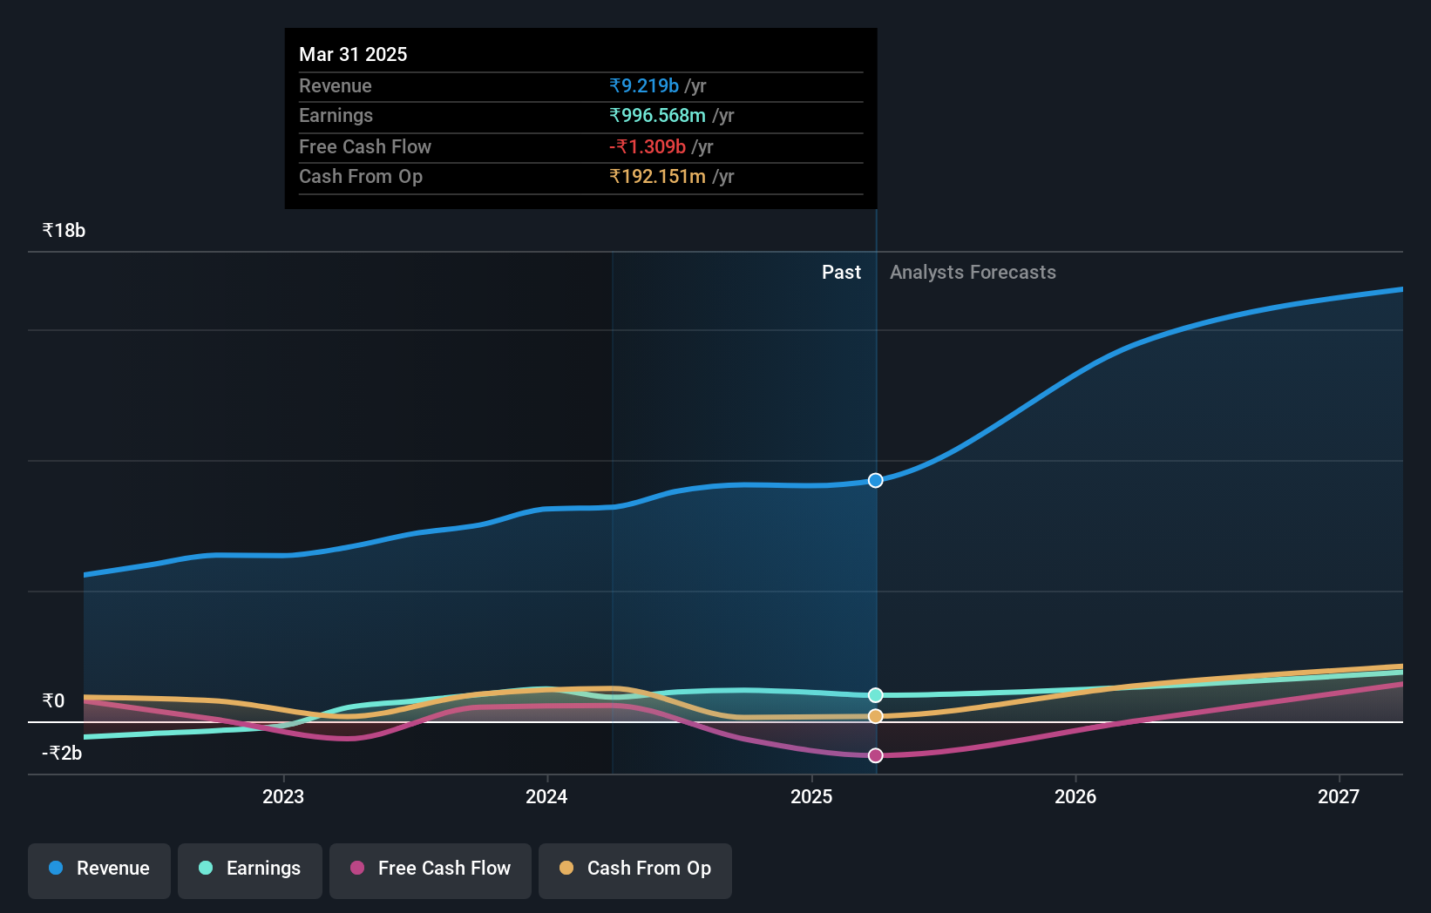Toggle the Free Cash Flow legend button

point(431,870)
